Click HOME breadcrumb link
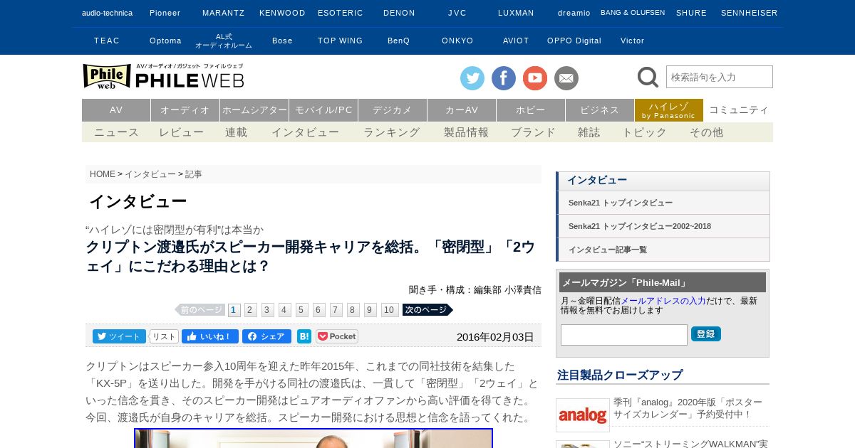The image size is (855, 448). (103, 174)
